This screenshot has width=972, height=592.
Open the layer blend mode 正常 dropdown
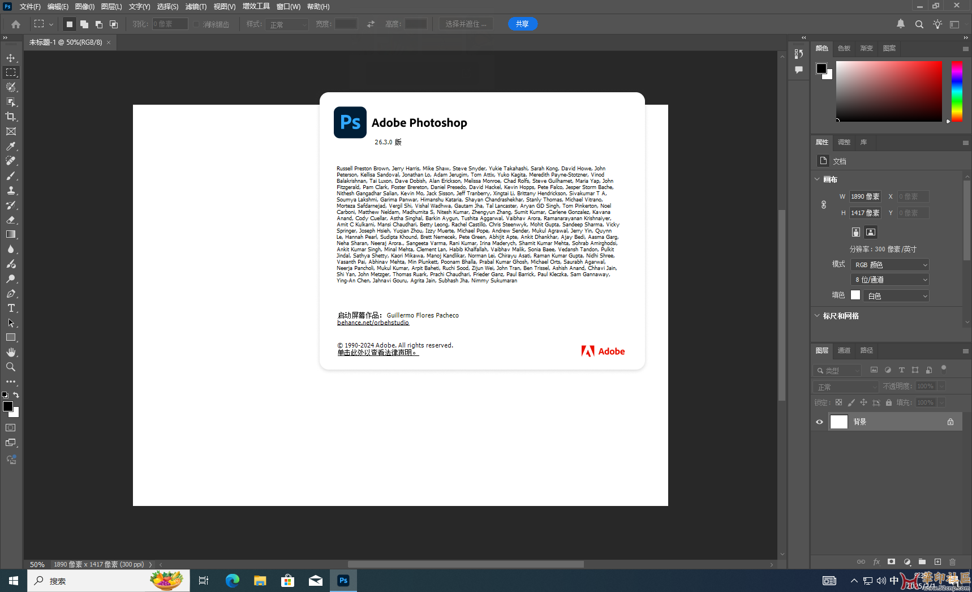click(x=846, y=387)
